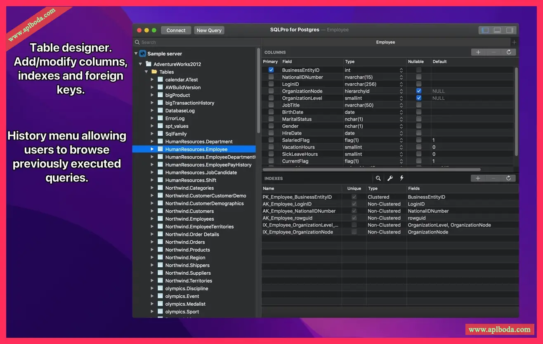The height and width of the screenshot is (344, 543).
Task: Select the AK_Employee_rowguid index name
Action: click(x=288, y=218)
